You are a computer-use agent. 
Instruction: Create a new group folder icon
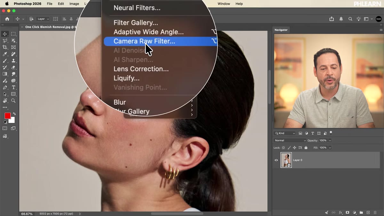pos(361,212)
